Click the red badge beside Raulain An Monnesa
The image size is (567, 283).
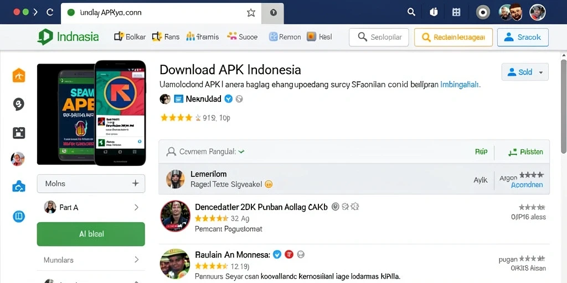tap(288, 254)
